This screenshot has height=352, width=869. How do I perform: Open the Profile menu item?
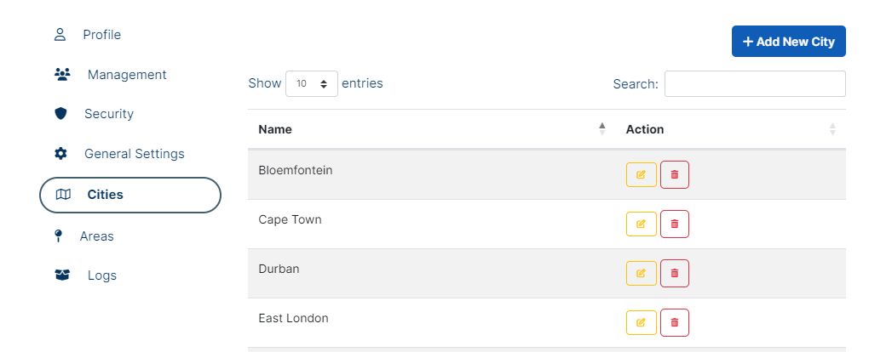tap(101, 35)
